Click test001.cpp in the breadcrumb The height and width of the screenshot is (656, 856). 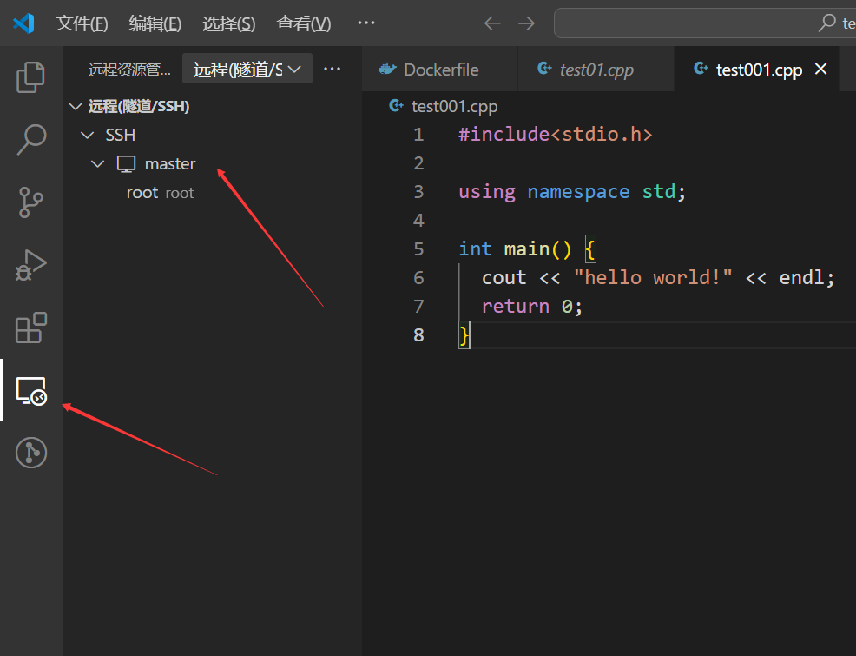click(454, 106)
